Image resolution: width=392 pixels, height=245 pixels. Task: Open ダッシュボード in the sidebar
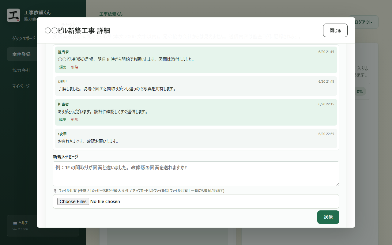tap(24, 38)
